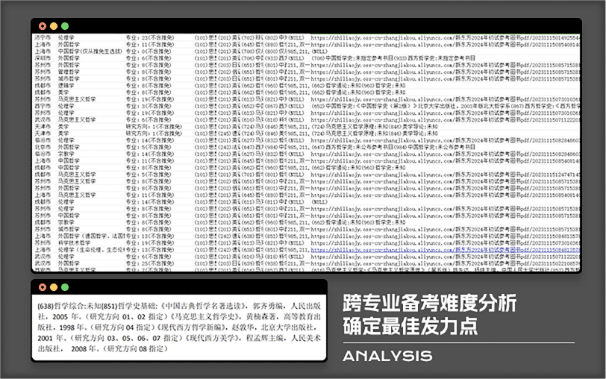This screenshot has height=379, width=606.
Task: Click the 北京市 city cell
Action: click(x=43, y=146)
